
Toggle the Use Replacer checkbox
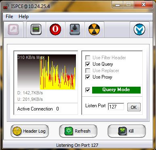[88, 71]
